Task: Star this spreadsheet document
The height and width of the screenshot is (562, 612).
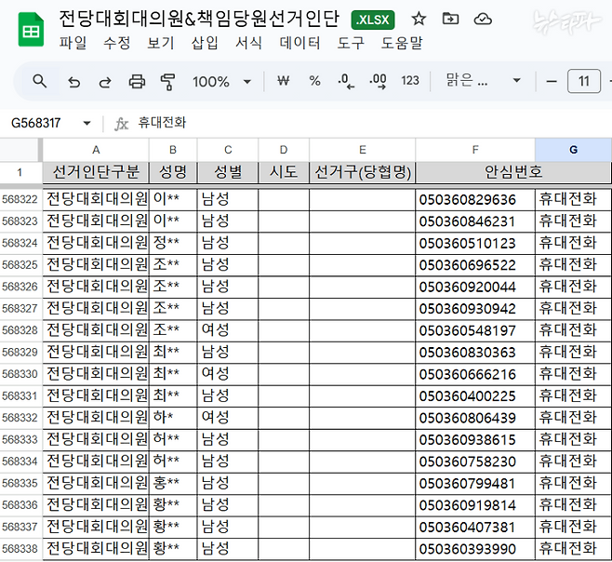Action: point(419,19)
